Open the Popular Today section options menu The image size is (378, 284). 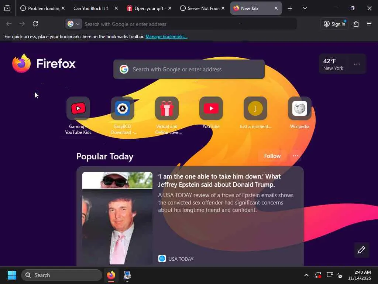coord(296,156)
